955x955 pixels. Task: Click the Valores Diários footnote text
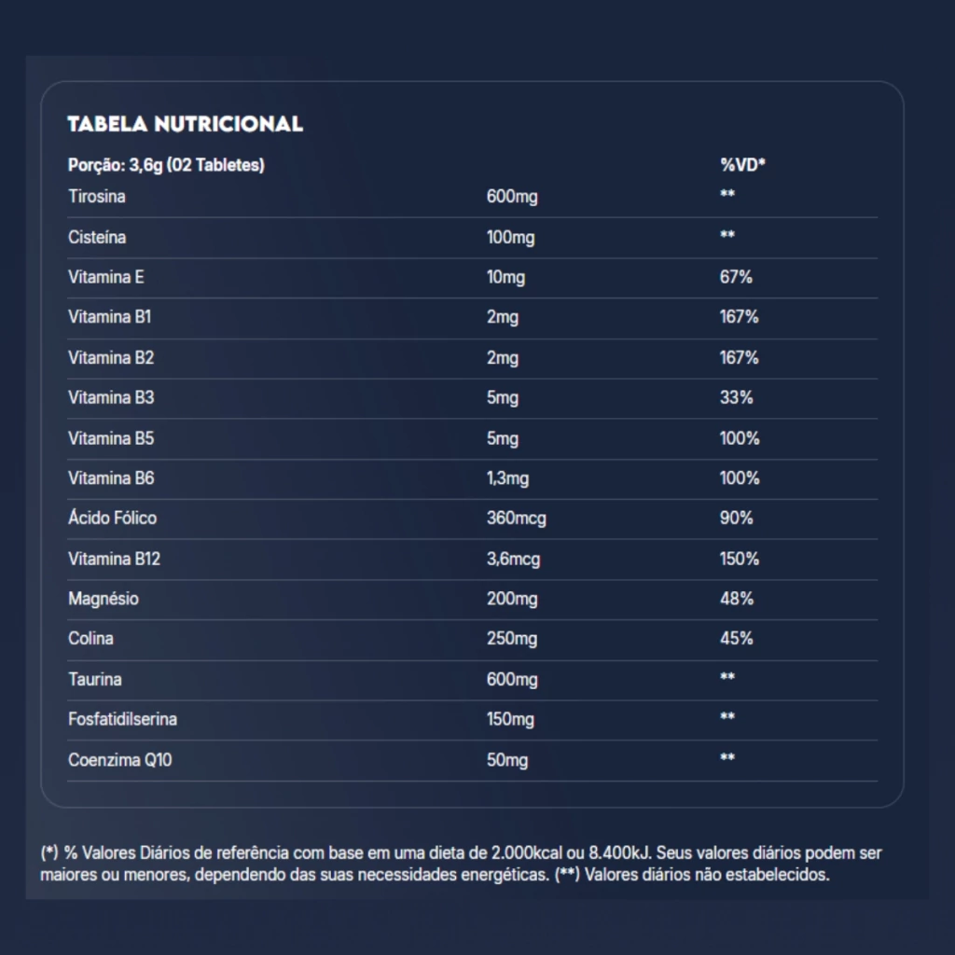coord(461,864)
